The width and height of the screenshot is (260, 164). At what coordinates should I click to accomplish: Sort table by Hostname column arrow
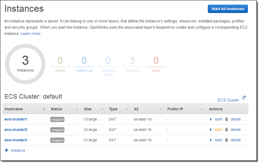pos(44,109)
